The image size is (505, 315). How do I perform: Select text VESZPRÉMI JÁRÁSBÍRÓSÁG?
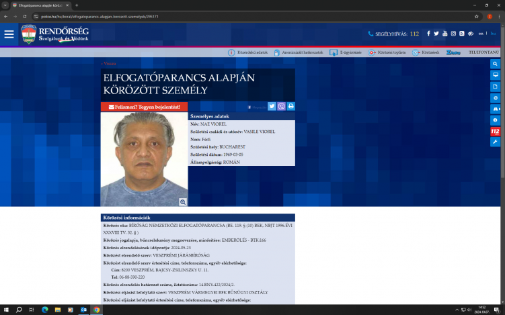pyautogui.click(x=181, y=255)
